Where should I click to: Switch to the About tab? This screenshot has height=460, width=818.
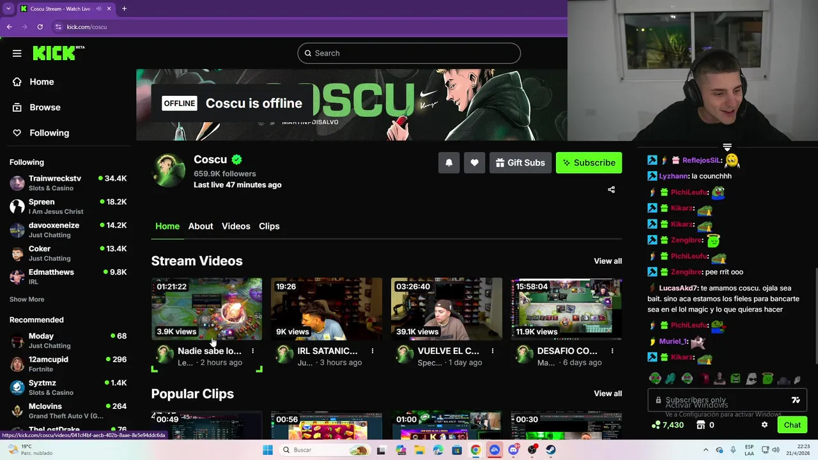[x=201, y=226]
